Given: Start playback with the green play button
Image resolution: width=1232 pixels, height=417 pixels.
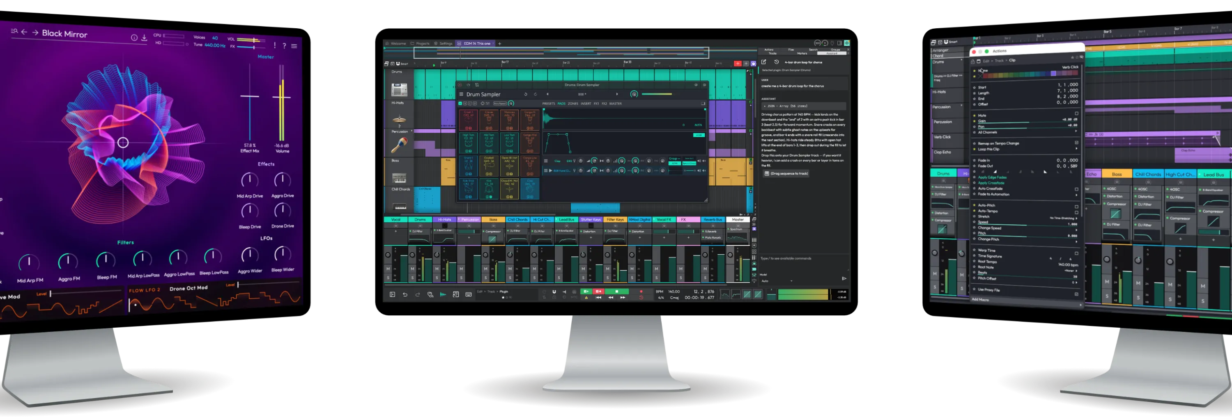Looking at the screenshot, I should pyautogui.click(x=586, y=292).
